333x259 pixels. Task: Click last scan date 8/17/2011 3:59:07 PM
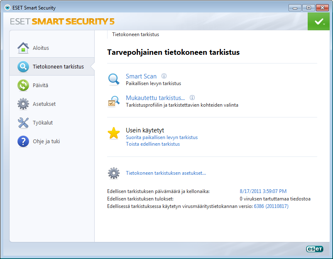tap(263, 191)
